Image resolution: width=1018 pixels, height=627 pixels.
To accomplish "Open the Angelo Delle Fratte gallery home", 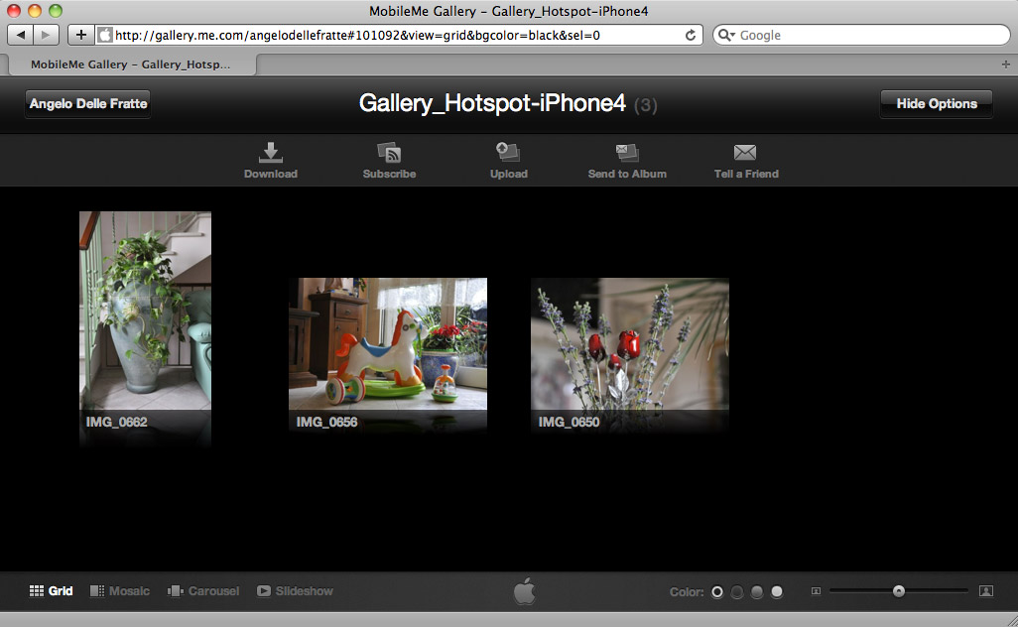I will click(87, 104).
